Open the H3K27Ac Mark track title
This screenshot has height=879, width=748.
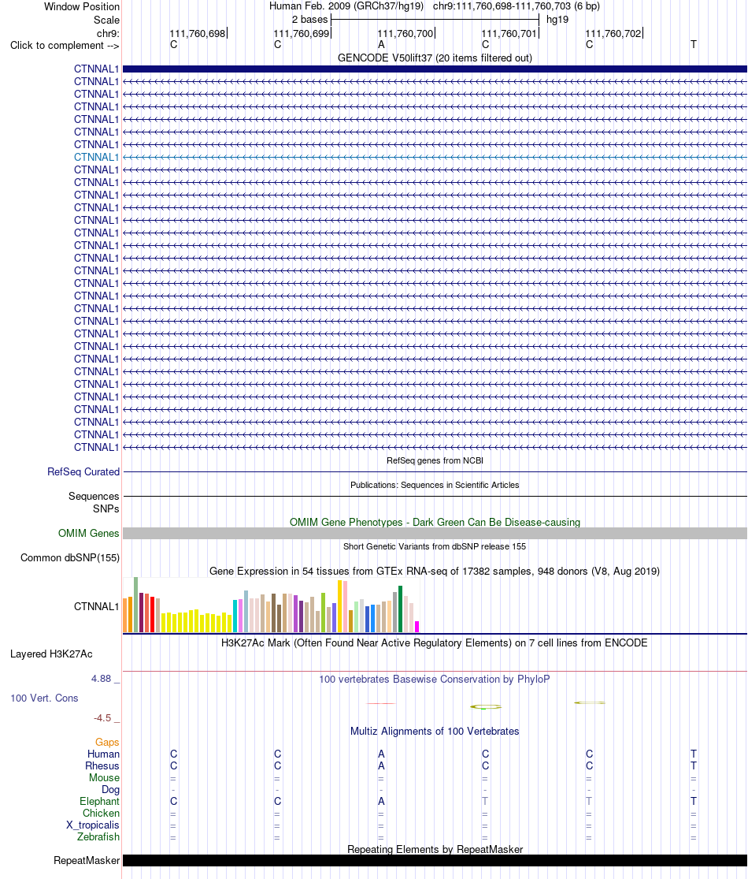(435, 643)
